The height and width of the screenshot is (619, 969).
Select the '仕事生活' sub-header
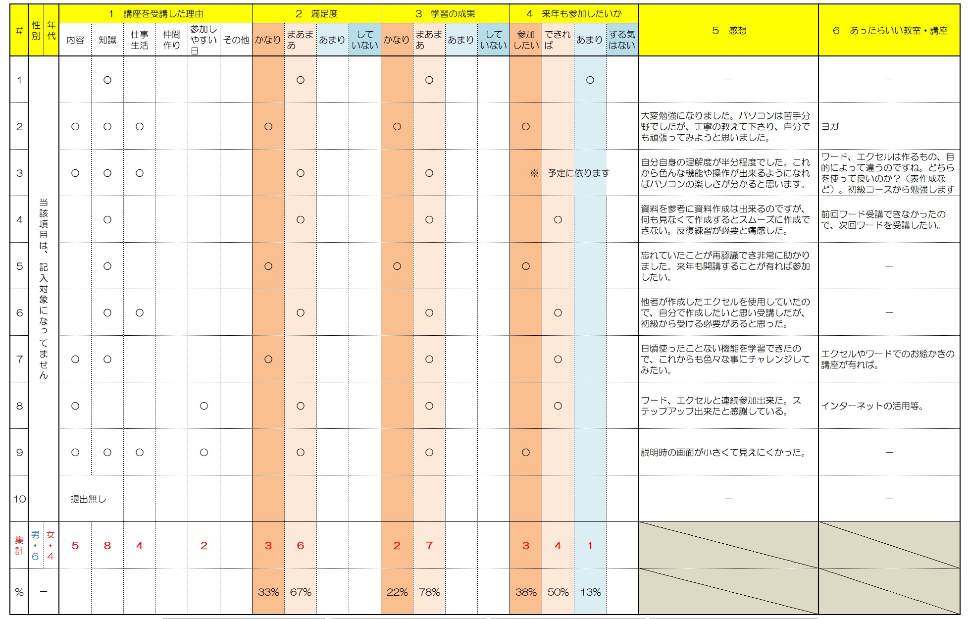[x=140, y=40]
